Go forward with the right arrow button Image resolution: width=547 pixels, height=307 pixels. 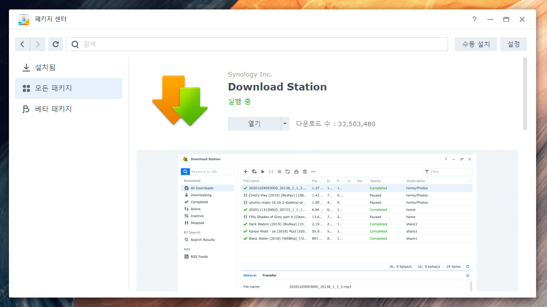(38, 44)
